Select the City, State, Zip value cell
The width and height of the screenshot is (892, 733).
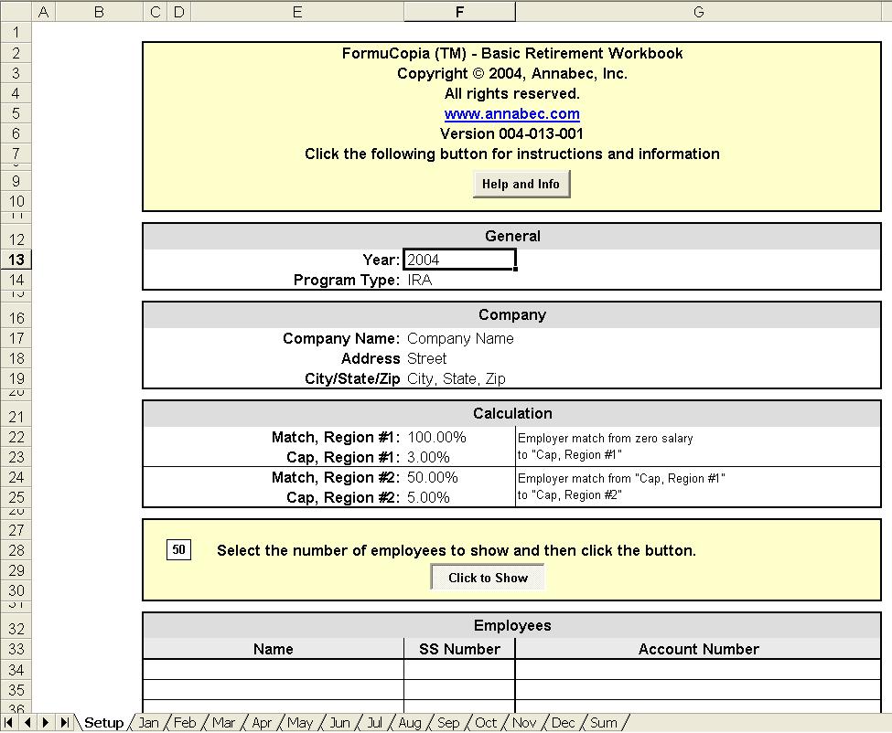click(x=459, y=379)
